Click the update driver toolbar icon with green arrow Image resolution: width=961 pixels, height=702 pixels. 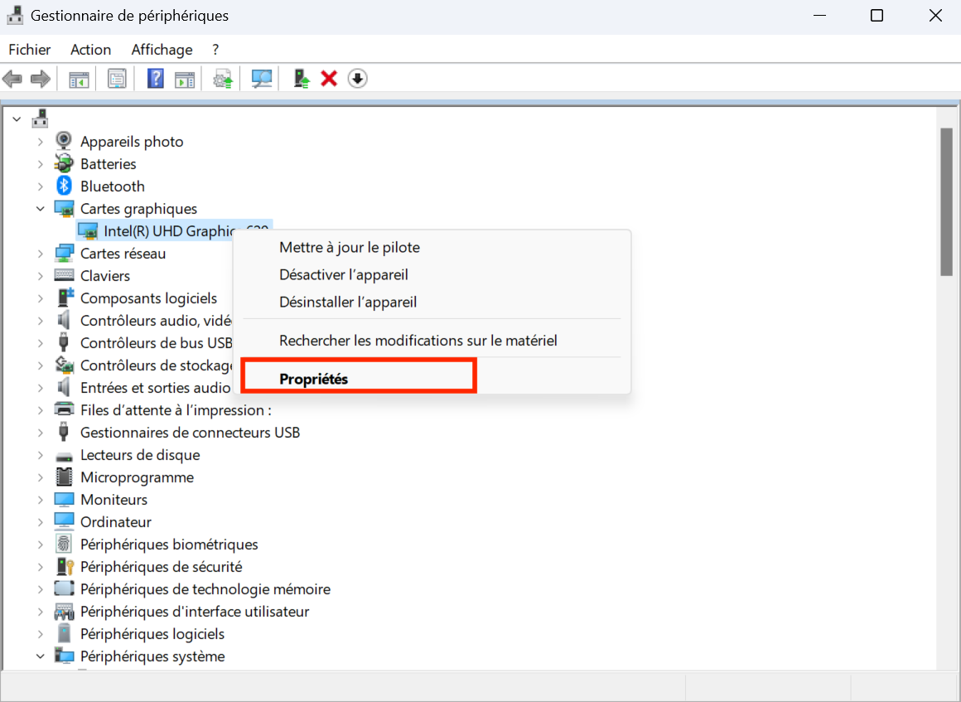pyautogui.click(x=302, y=79)
